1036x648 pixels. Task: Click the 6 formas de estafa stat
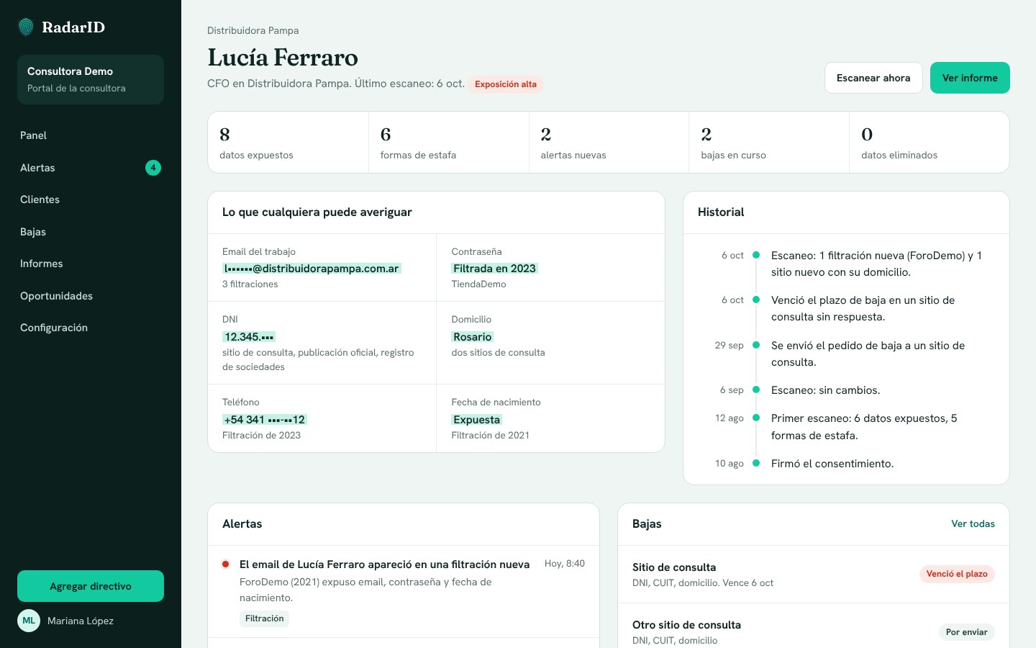(x=449, y=143)
